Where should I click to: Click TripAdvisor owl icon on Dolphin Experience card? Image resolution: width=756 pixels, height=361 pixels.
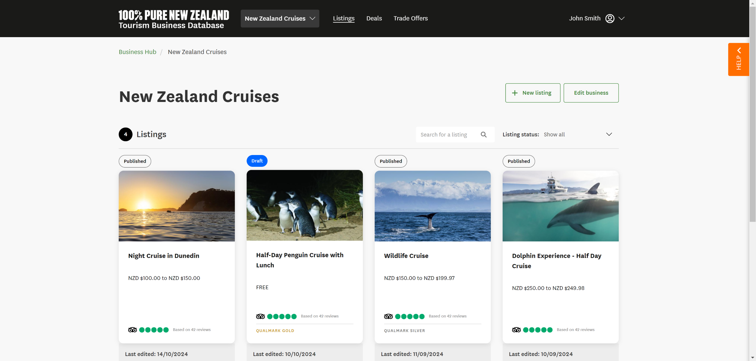[516, 330]
